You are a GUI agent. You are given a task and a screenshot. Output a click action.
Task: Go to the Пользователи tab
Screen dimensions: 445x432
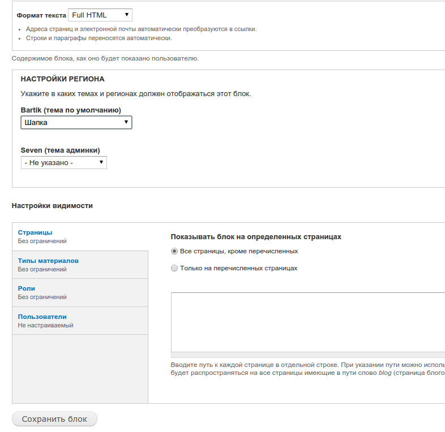pyautogui.click(x=42, y=317)
